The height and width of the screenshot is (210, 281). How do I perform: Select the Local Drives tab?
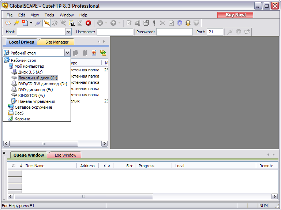(22, 42)
